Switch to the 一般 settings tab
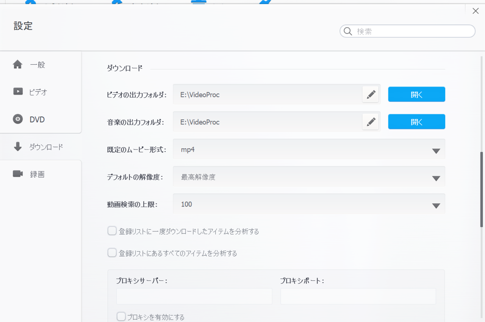 (x=41, y=65)
